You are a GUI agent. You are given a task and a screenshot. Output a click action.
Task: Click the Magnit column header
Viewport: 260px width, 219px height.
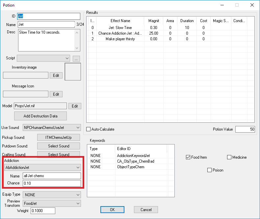(154, 21)
